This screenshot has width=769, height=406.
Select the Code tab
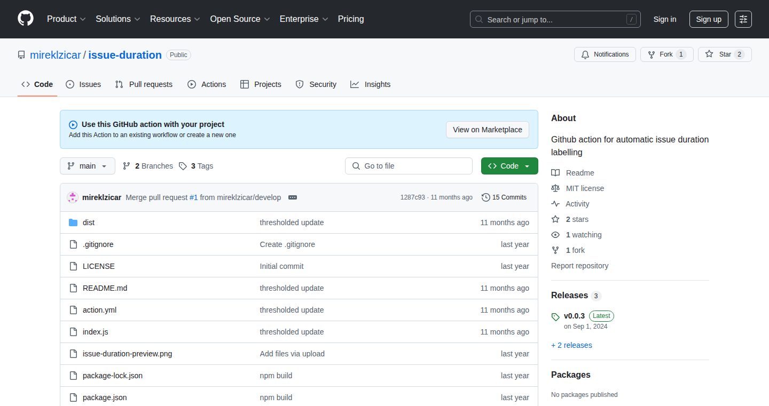click(x=37, y=84)
